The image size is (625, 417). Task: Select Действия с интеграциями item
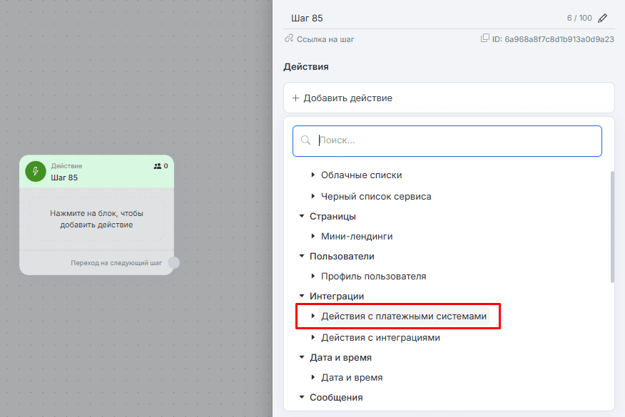[380, 337]
